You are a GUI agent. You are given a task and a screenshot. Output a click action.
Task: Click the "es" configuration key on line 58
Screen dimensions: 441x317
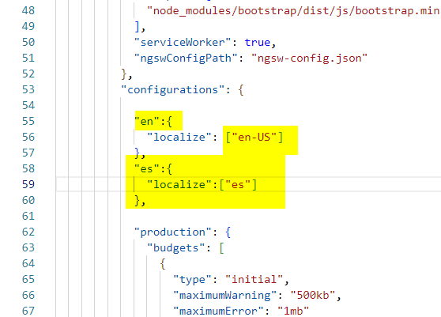tap(147, 168)
